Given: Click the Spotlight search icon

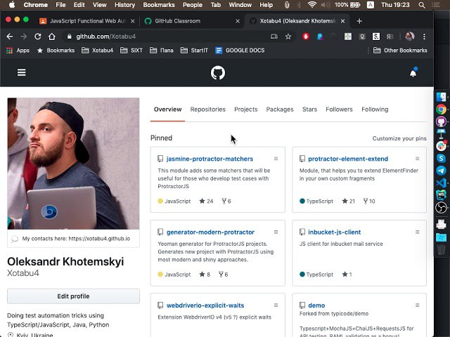Looking at the screenshot, I should (x=422, y=5).
